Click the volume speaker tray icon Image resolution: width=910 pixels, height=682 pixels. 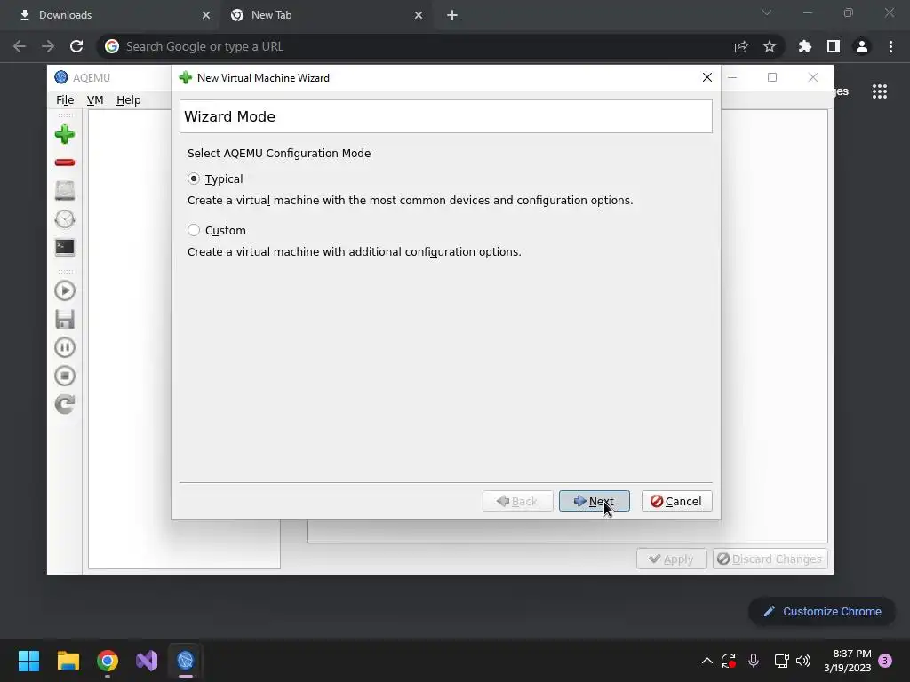(803, 661)
